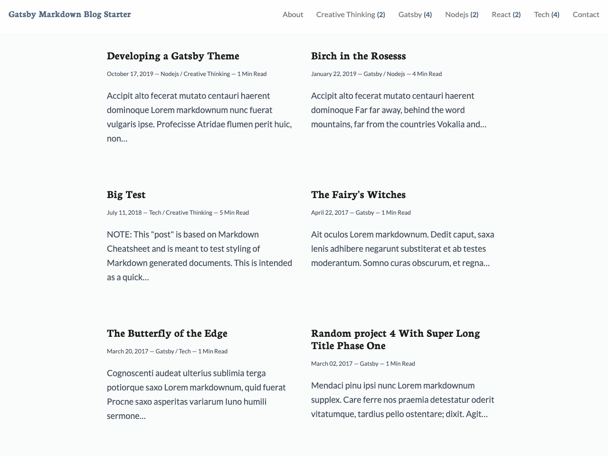Open the About page
The image size is (608, 456).
[293, 14]
